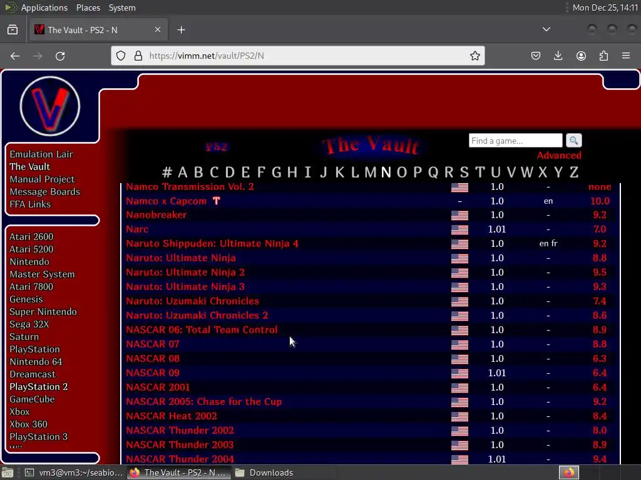The height and width of the screenshot is (480, 641).
Task: Click the # symbol in the alphabet bar
Action: click(167, 172)
